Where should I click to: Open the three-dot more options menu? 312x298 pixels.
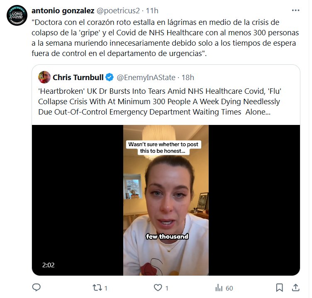pyautogui.click(x=295, y=10)
